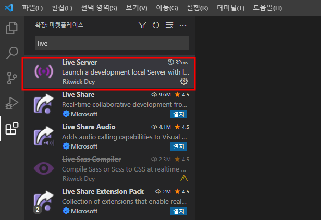Click the Live Share Audio description text
Screen dimensions: 321x220
click(x=124, y=137)
